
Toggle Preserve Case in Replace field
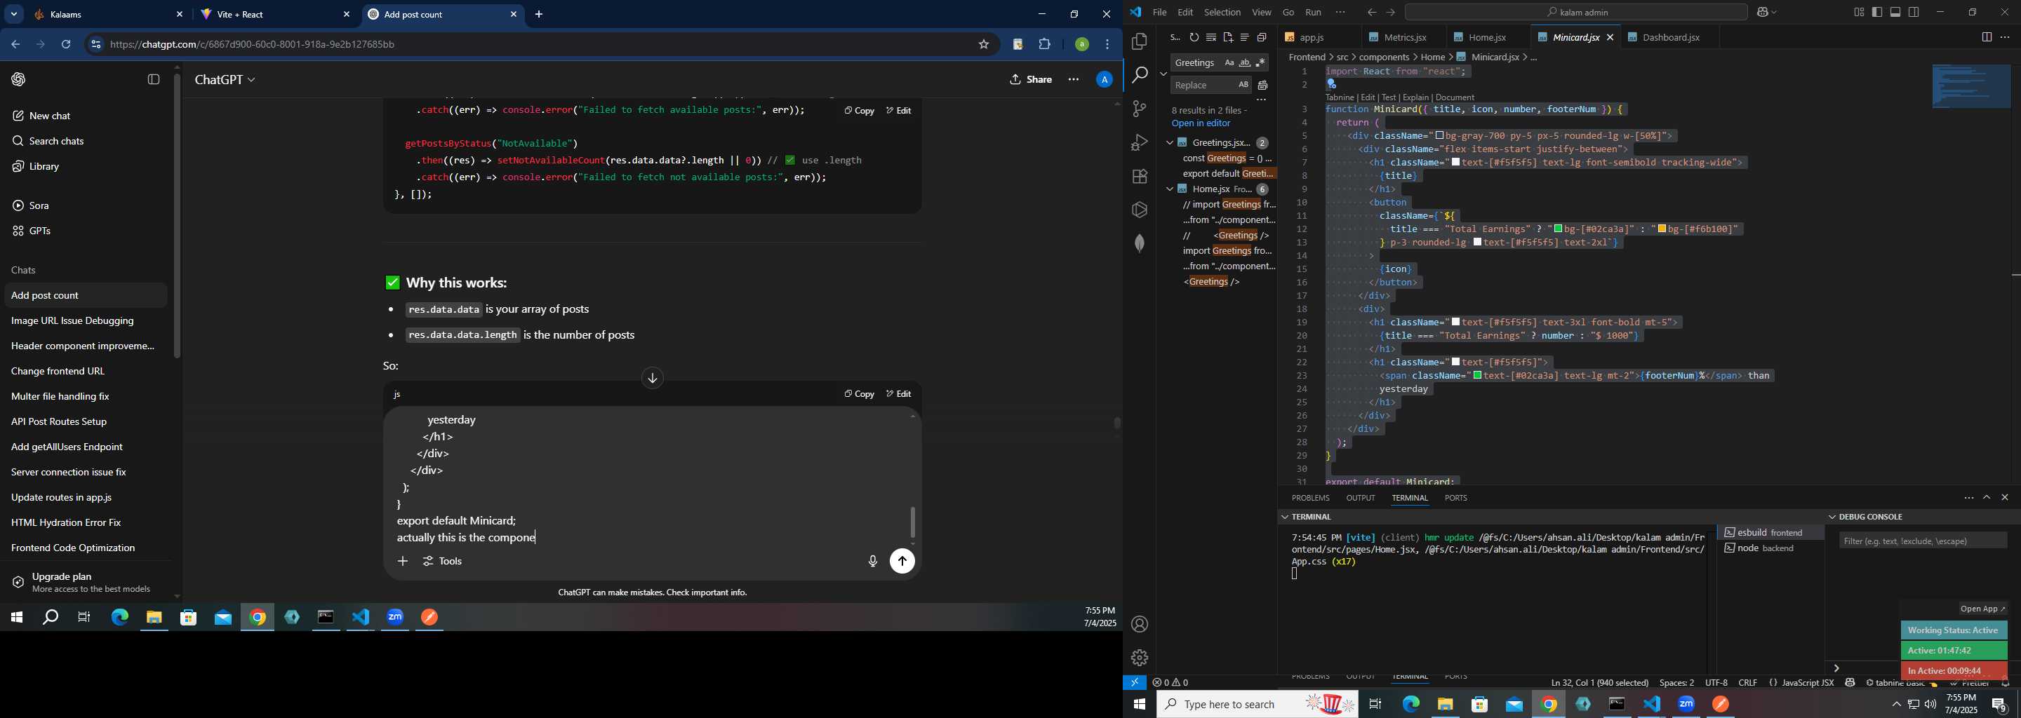click(x=1243, y=86)
